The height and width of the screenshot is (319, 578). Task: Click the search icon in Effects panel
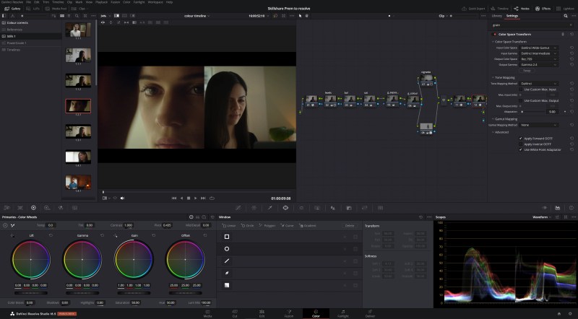coord(566,16)
